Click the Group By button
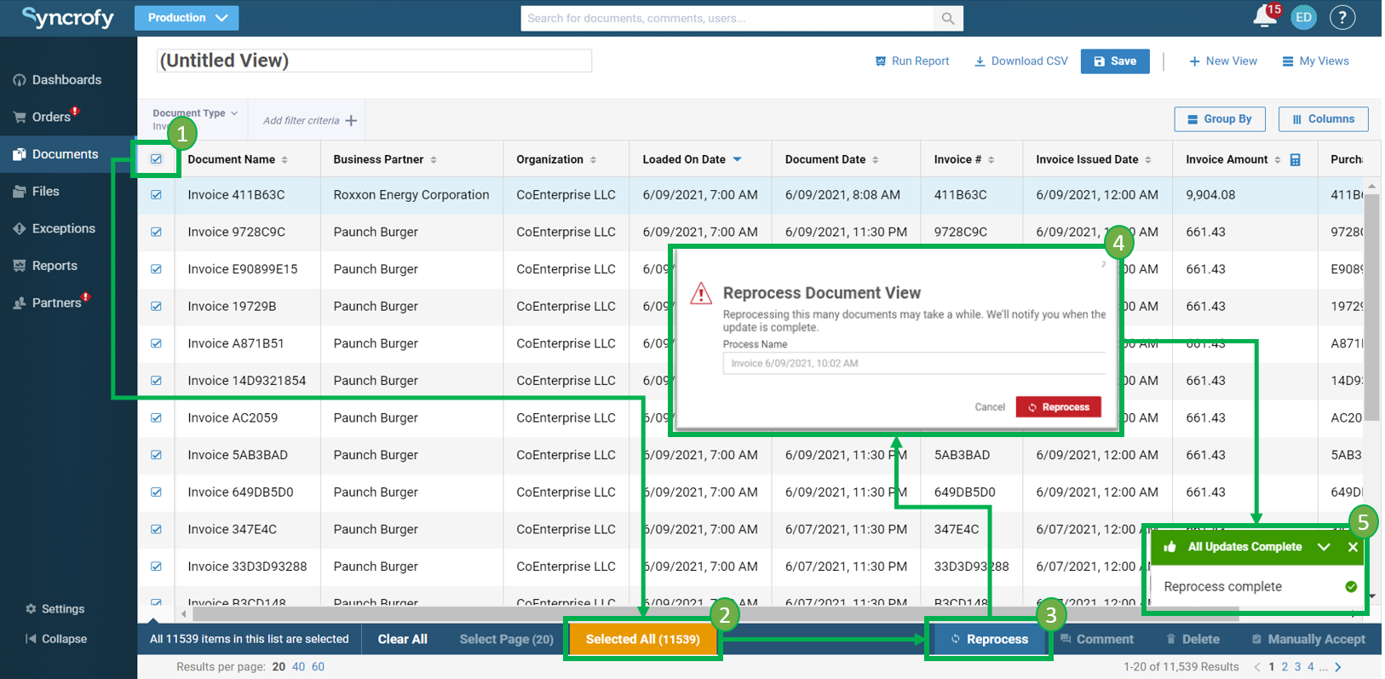Screen dimensions: 1385x679 pos(1220,119)
